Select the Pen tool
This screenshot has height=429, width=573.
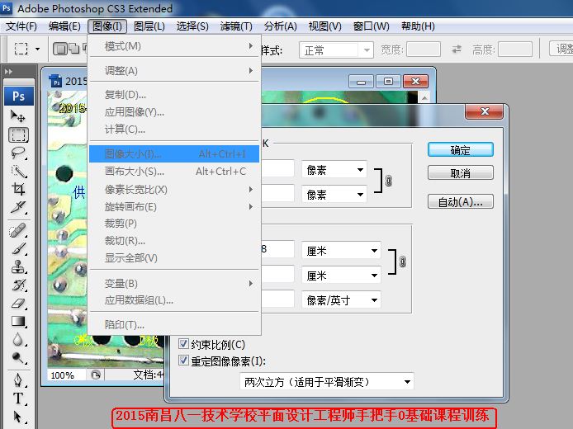[18, 380]
